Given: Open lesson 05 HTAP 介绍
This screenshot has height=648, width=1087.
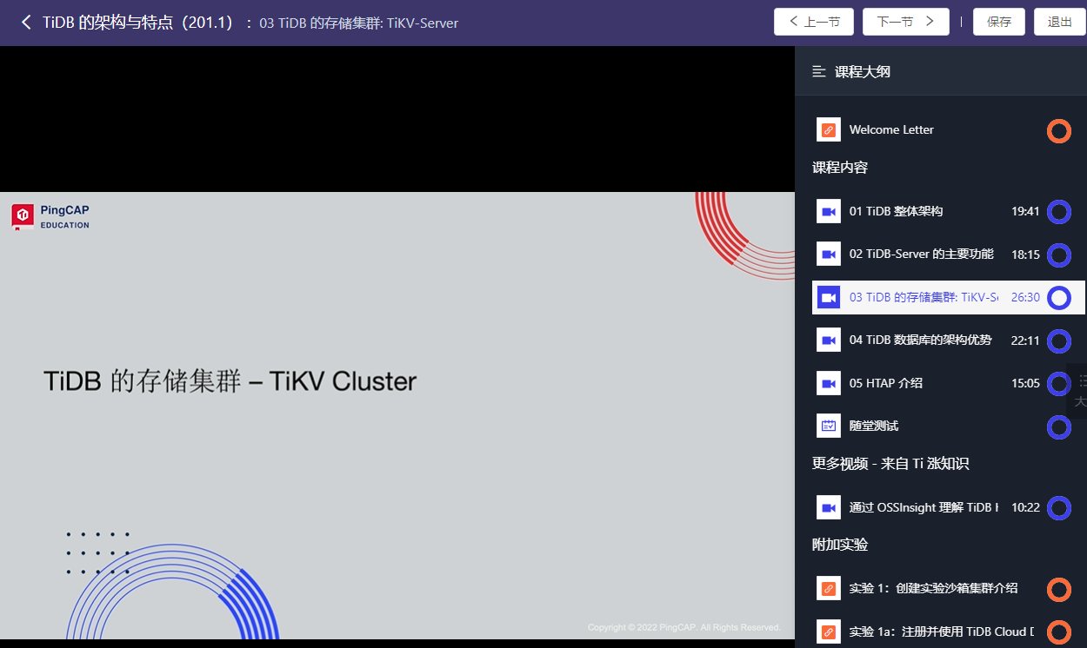Looking at the screenshot, I should pyautogui.click(x=886, y=383).
